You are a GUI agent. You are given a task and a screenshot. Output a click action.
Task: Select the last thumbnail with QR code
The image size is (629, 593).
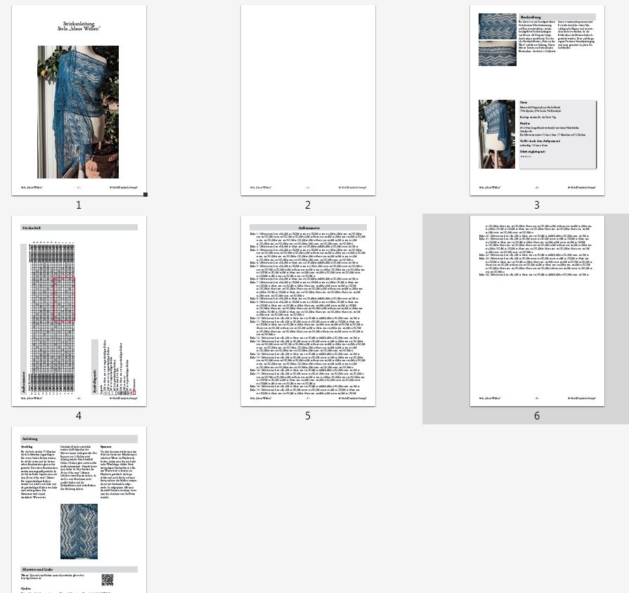coord(79,509)
